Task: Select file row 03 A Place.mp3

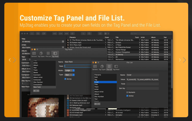Action: [x=119, y=45]
